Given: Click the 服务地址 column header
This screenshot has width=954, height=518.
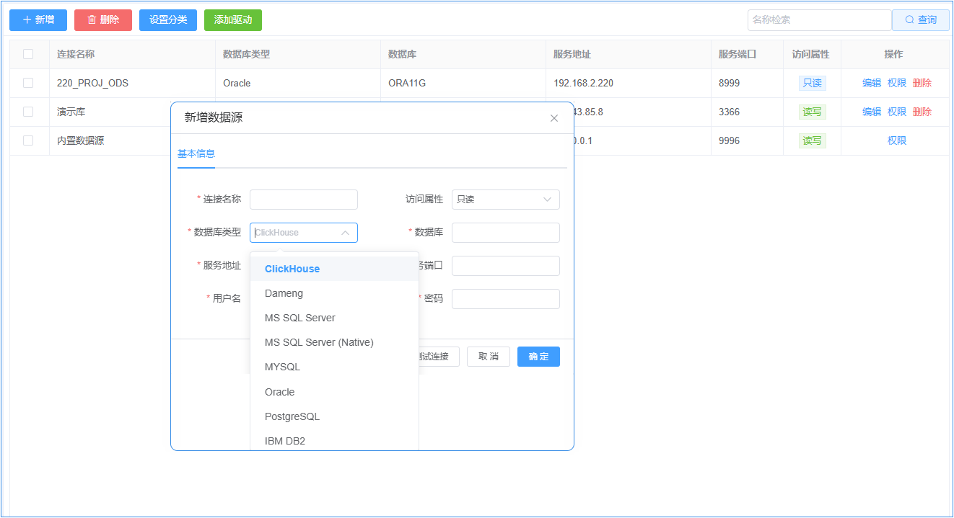Looking at the screenshot, I should (572, 54).
